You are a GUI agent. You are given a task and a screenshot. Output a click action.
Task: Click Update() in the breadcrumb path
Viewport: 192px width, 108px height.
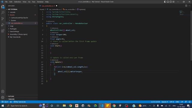tap(82, 9)
